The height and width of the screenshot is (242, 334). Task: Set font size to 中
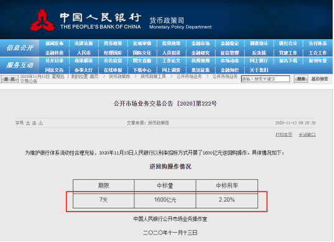coord(34,123)
